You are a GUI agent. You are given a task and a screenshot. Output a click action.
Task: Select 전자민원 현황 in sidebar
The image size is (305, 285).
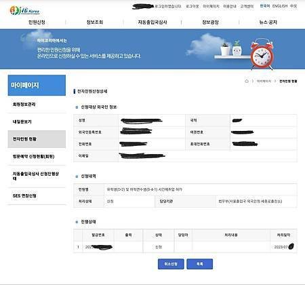tap(37, 139)
